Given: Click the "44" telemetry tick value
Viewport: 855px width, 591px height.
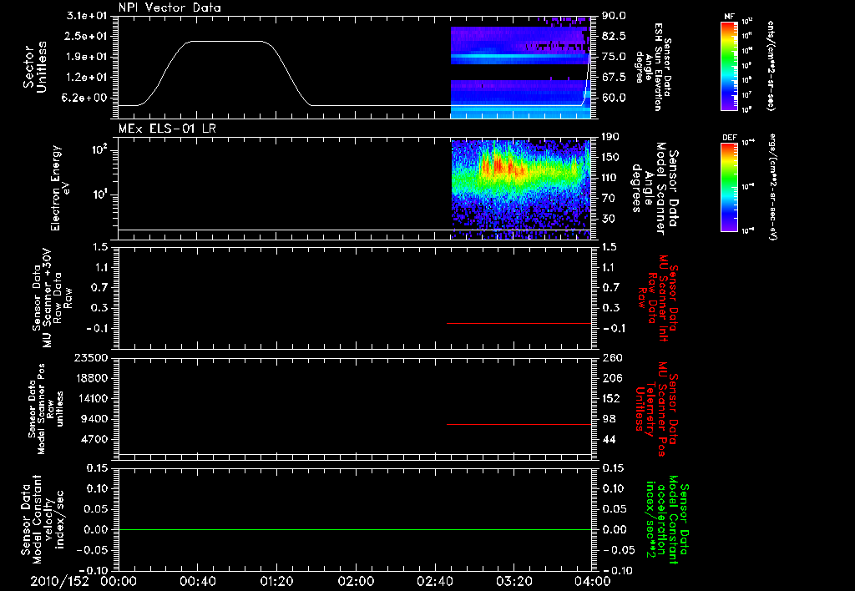Looking at the screenshot, I should pyautogui.click(x=609, y=439).
